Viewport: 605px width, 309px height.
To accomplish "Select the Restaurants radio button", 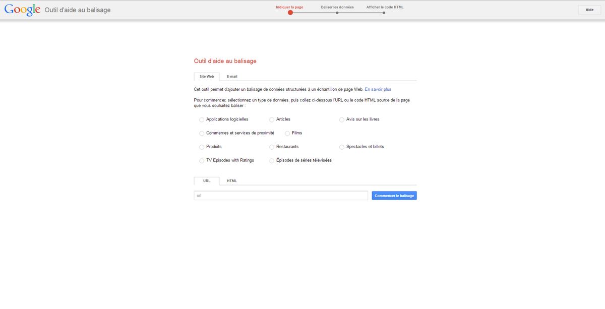I will 272,147.
